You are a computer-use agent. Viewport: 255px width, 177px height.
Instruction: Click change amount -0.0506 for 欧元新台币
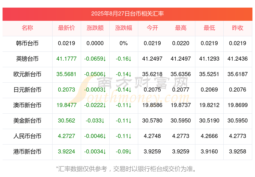(95, 74)
